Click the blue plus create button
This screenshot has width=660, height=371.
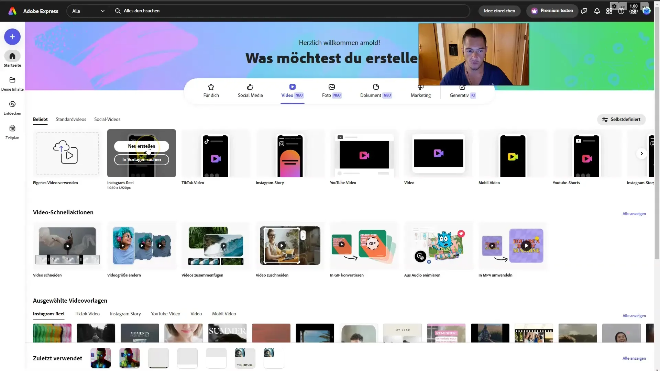coord(12,37)
